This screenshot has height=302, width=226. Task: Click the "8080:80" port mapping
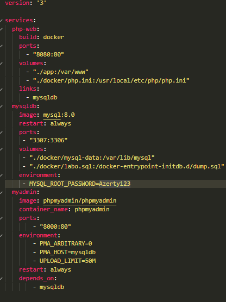48,54
